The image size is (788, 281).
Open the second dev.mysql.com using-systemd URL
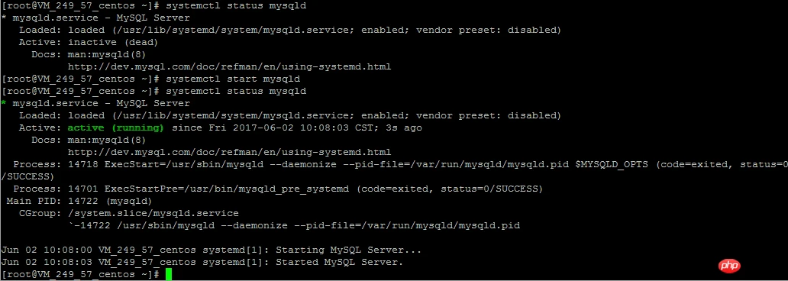[x=229, y=152]
